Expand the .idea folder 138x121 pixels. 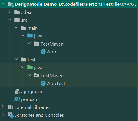click(x=10, y=12)
